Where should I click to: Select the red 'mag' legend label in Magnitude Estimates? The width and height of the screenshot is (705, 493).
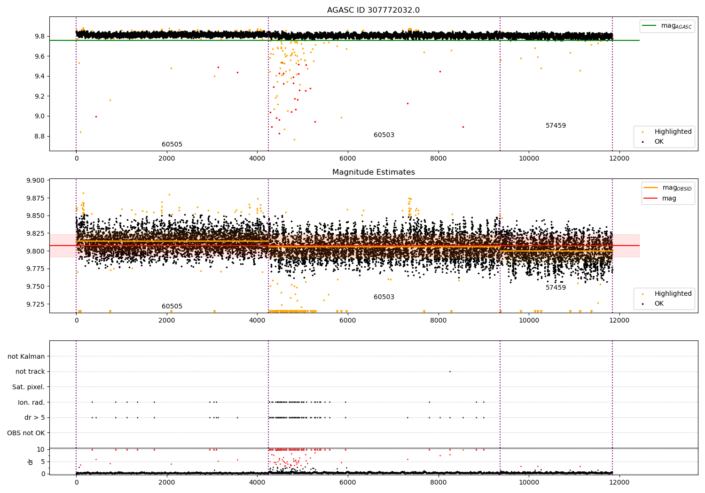click(669, 199)
